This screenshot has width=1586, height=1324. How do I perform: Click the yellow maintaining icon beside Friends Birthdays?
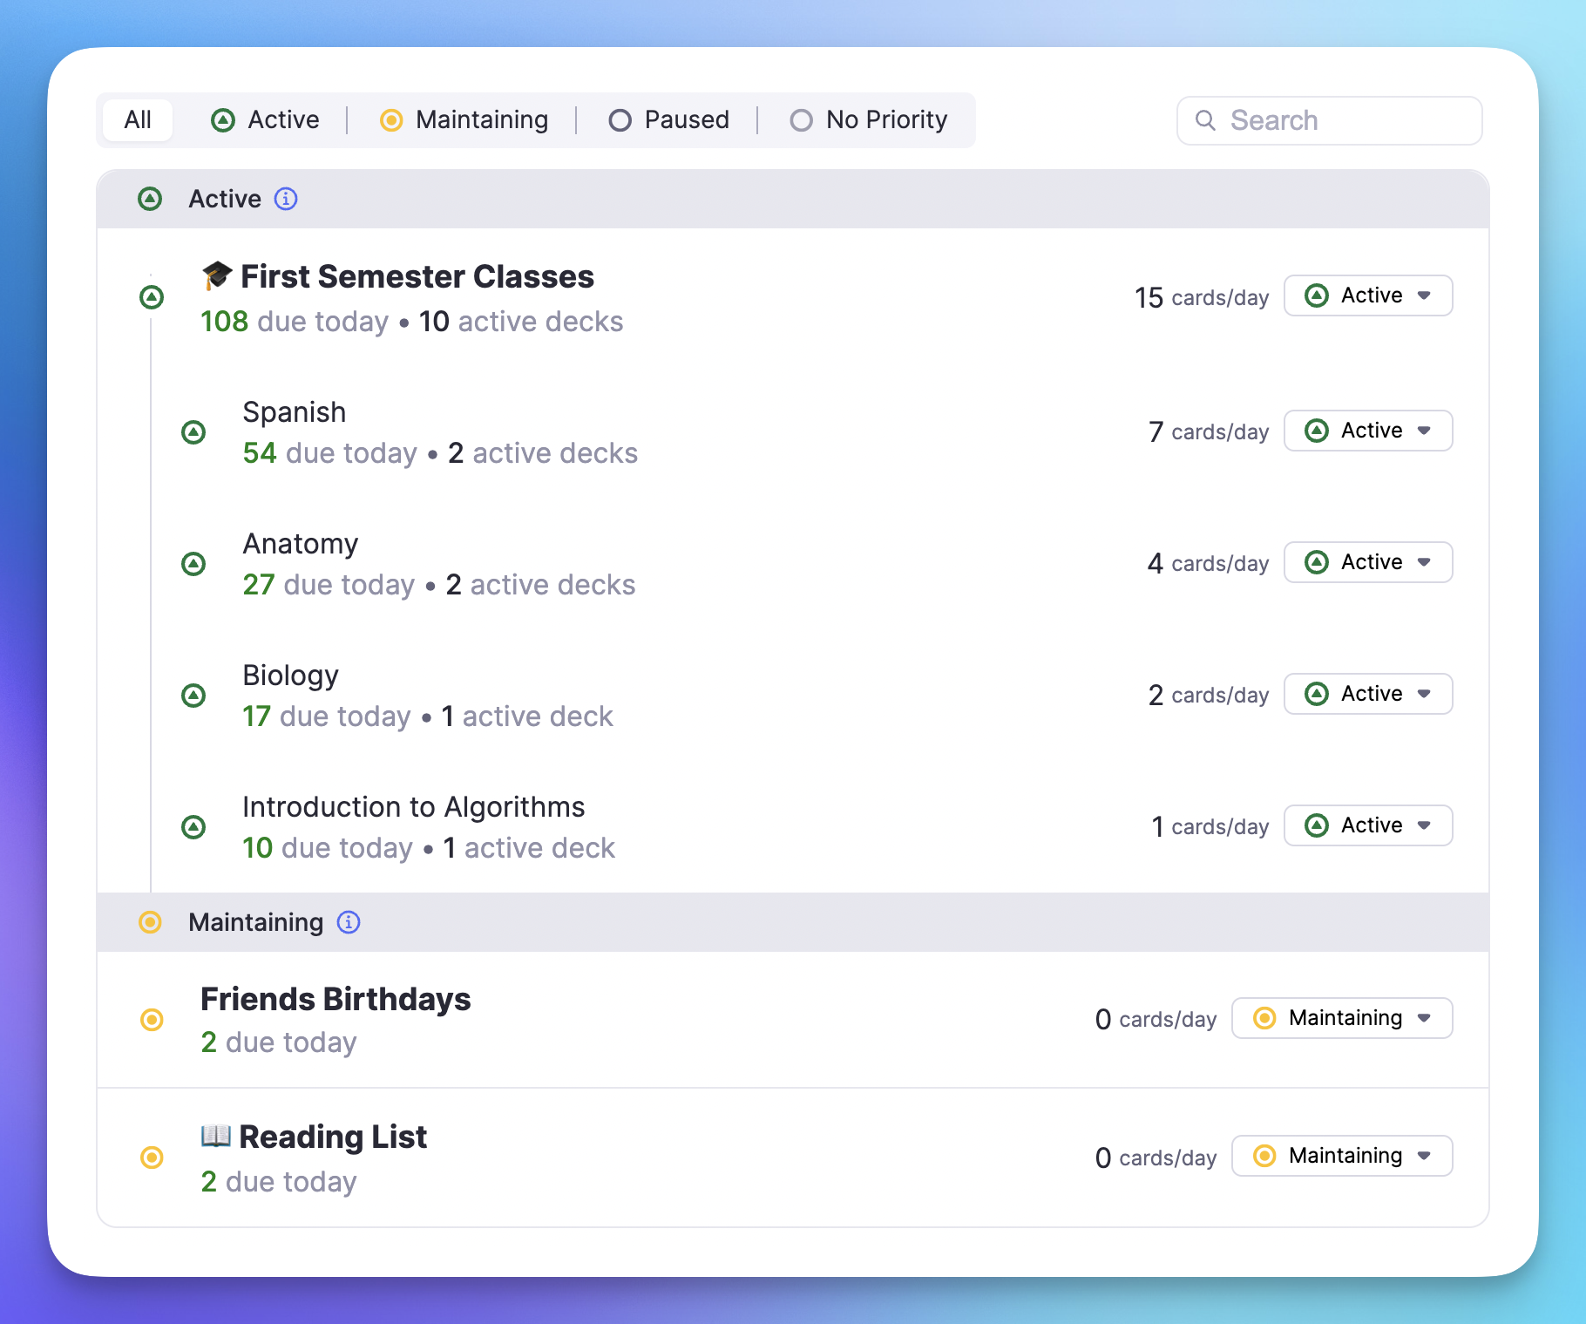click(x=152, y=1019)
